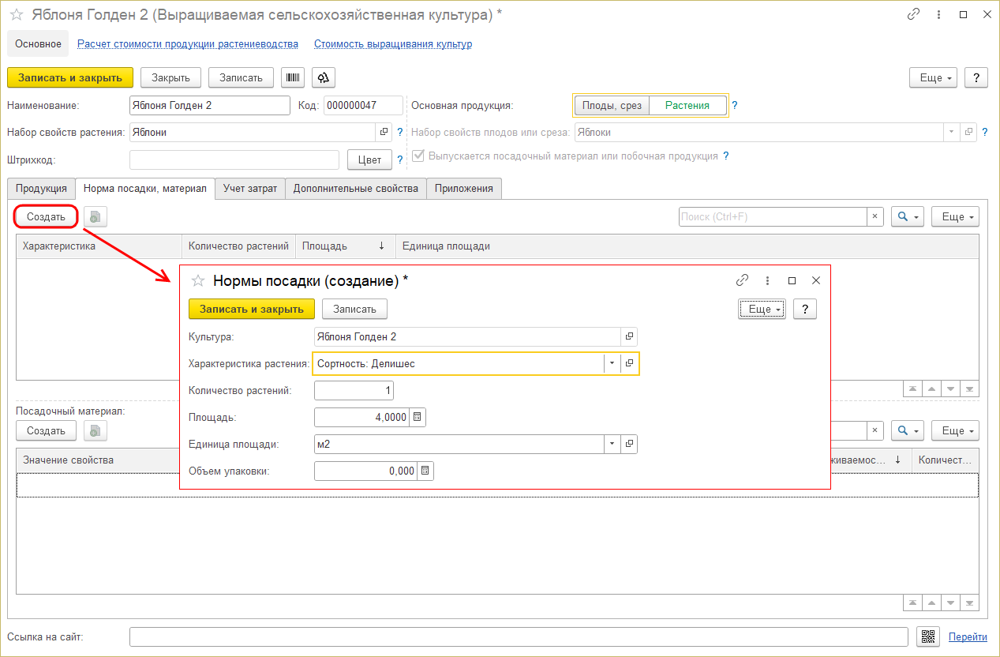Select Плоды, срез as main product
The width and height of the screenshot is (1000, 657).
[612, 106]
